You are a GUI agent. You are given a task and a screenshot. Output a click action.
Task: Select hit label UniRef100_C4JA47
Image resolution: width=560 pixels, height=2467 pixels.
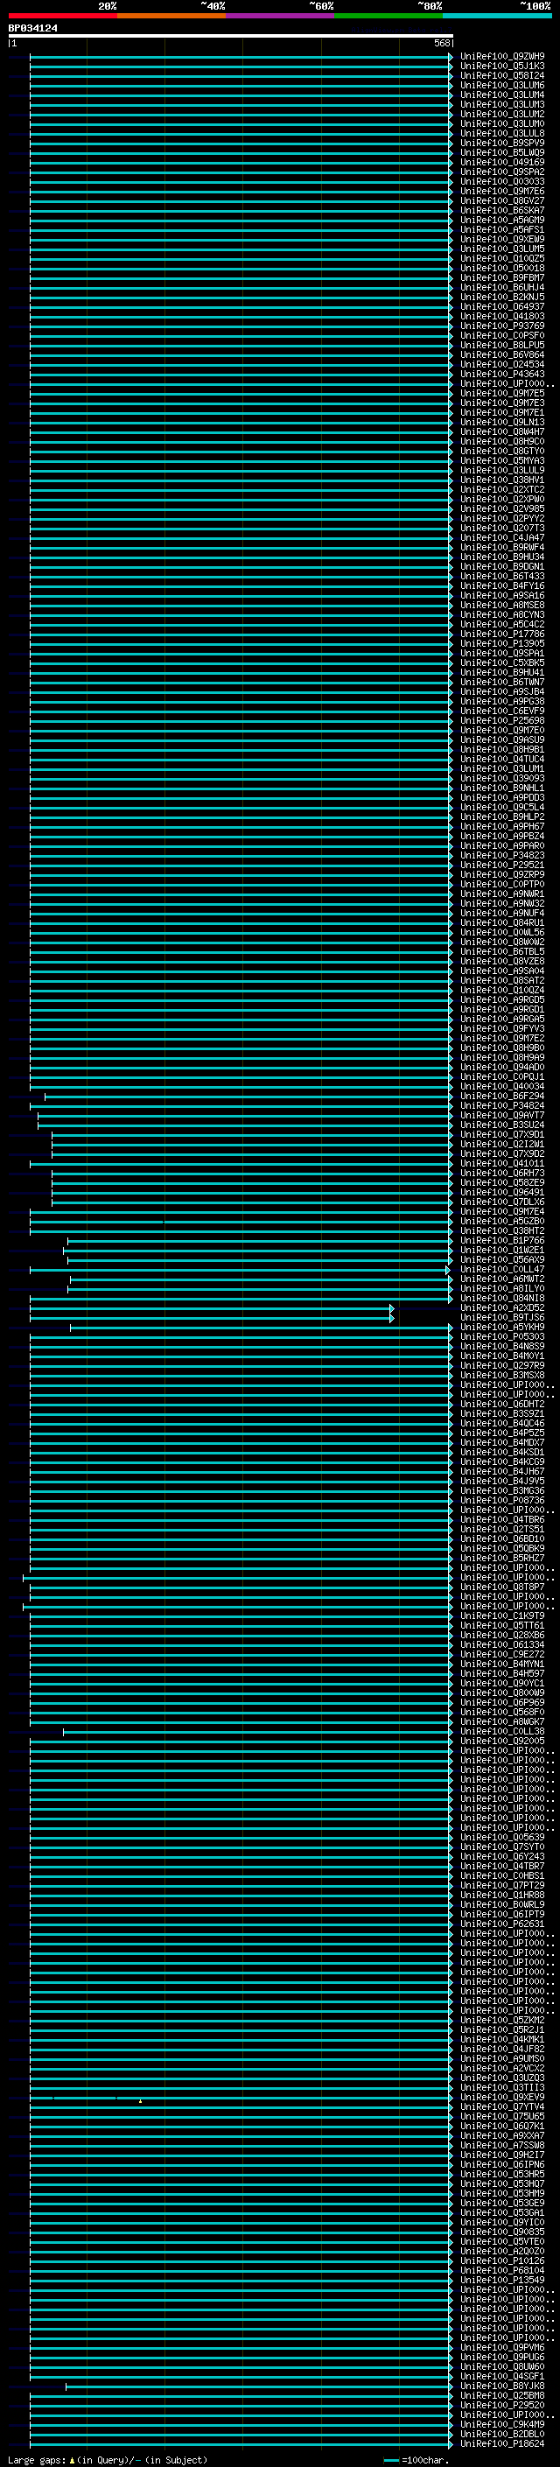tap(502, 538)
